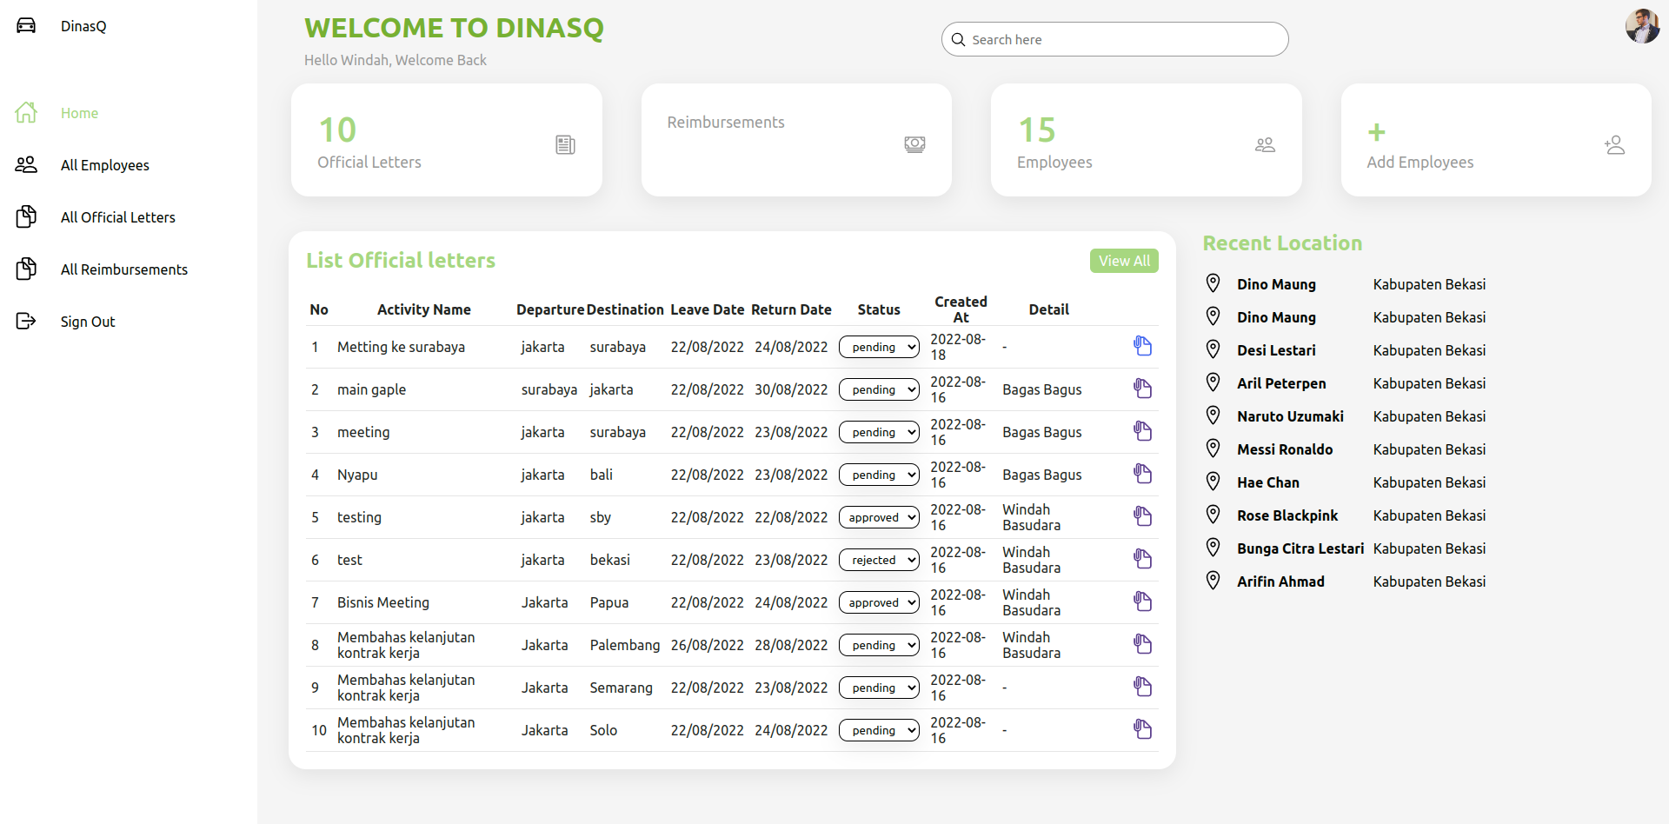
Task: Select All Reimbursements from the sidebar menu
Action: click(x=124, y=269)
